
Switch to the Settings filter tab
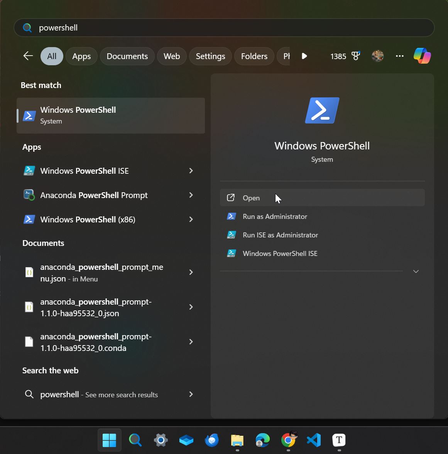click(x=210, y=56)
